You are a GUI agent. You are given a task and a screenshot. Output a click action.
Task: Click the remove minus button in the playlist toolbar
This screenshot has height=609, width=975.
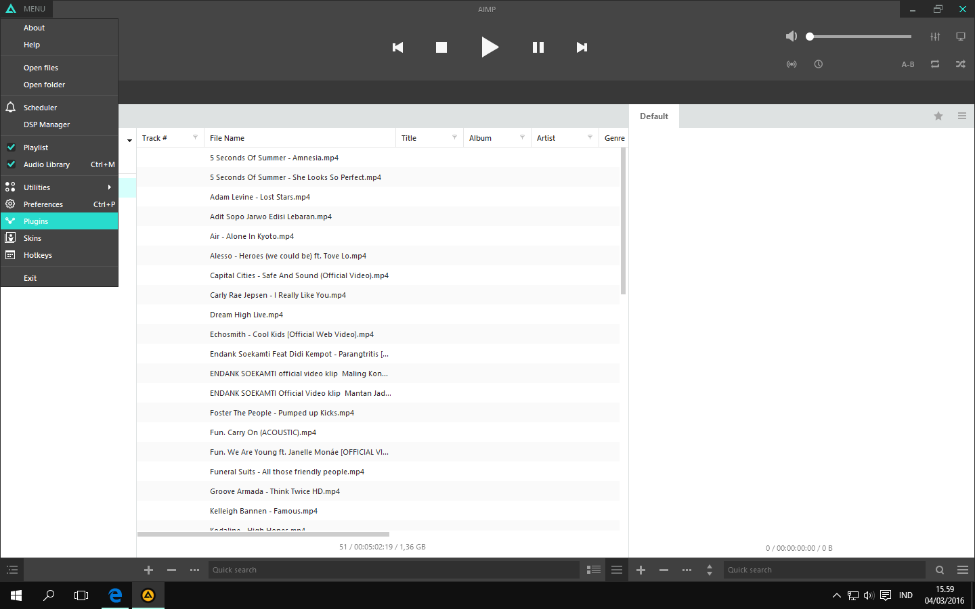click(x=664, y=570)
